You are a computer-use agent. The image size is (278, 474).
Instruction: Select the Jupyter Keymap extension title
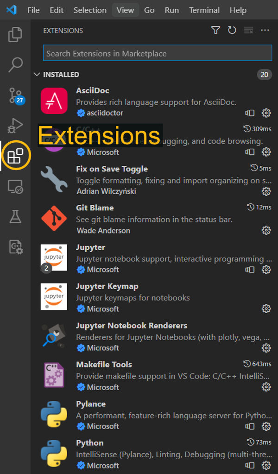coord(107,286)
